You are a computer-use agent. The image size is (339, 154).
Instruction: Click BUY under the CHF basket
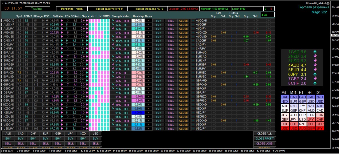click(x=33, y=138)
